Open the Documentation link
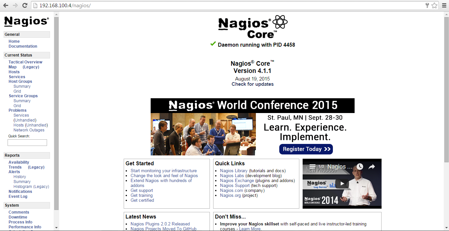The width and height of the screenshot is (449, 231). click(x=23, y=46)
